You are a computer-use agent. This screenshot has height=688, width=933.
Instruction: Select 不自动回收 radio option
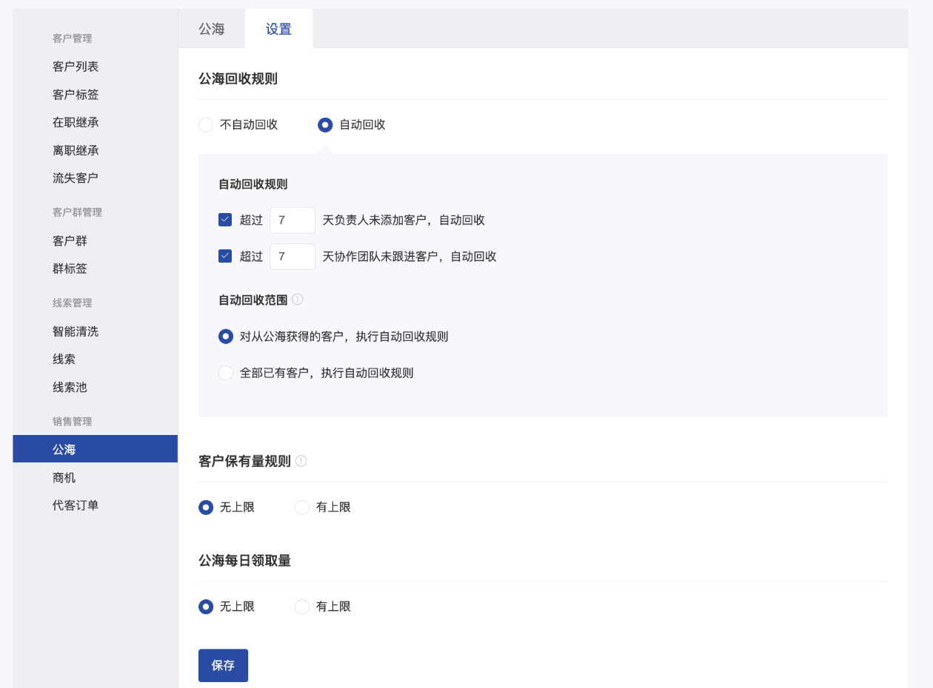coord(206,125)
